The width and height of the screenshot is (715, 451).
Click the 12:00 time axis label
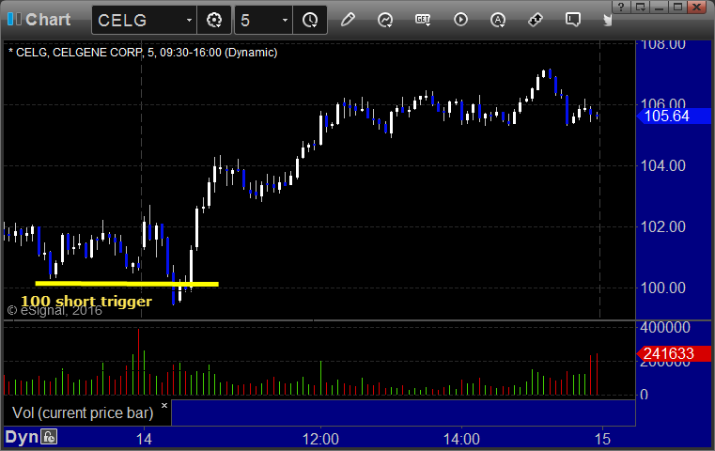(x=320, y=439)
